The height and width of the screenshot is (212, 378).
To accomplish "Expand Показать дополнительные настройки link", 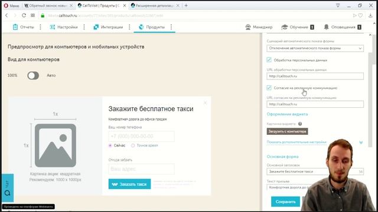I will tap(296, 143).
